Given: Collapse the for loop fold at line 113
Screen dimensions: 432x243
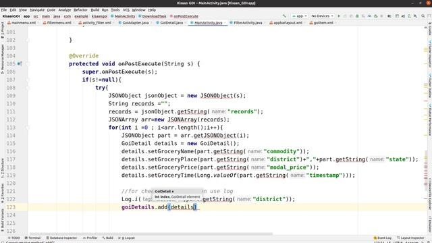Looking at the screenshot, I should 28,128.
